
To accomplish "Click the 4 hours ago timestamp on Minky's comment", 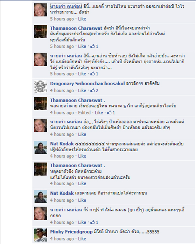I will click(62, 239).
